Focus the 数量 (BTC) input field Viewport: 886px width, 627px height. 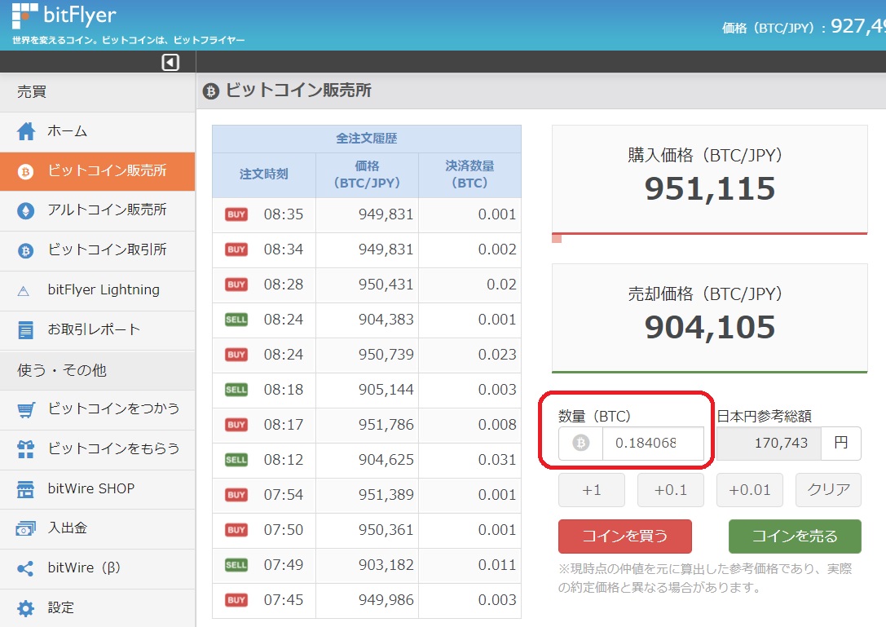click(653, 444)
